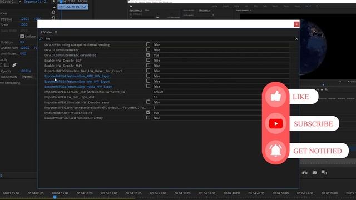Select the IntelEncoder.UseHwAccEncoding row text

click(68, 113)
